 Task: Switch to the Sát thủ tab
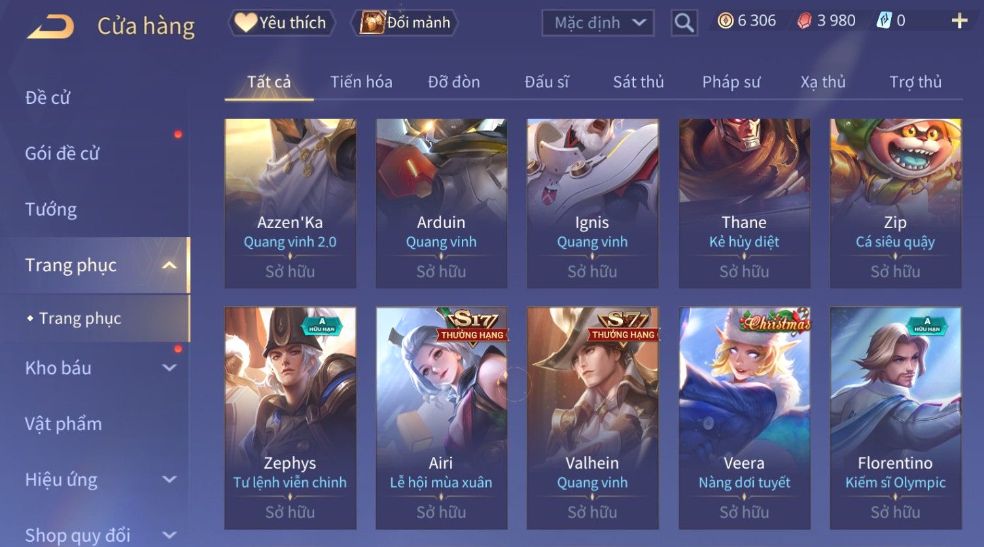pos(639,82)
